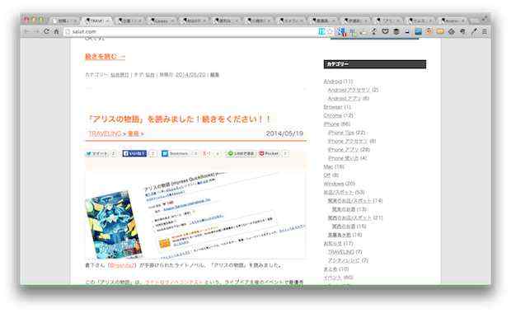Screen dimensions: 511x313
Task: Click the TRAVELING breadcrumb link under the title
Action: coord(105,133)
